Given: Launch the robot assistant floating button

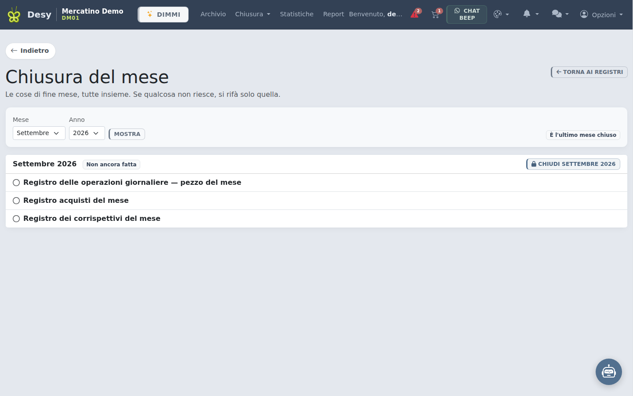Looking at the screenshot, I should click(609, 372).
